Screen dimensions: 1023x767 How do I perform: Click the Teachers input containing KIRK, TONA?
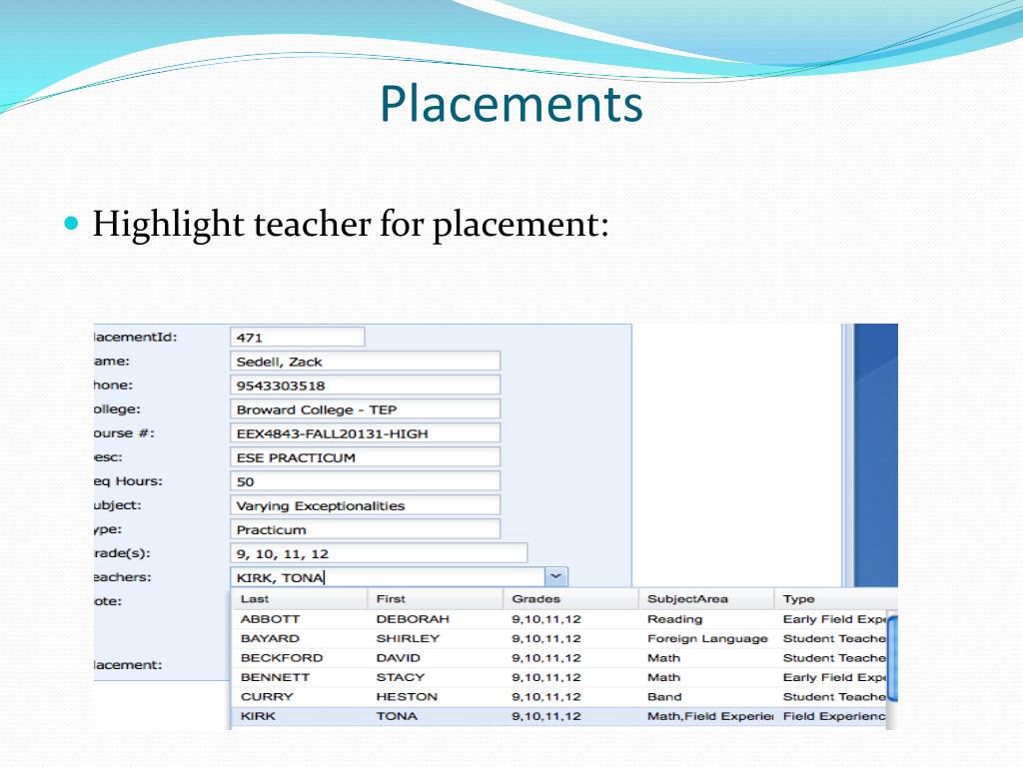388,577
